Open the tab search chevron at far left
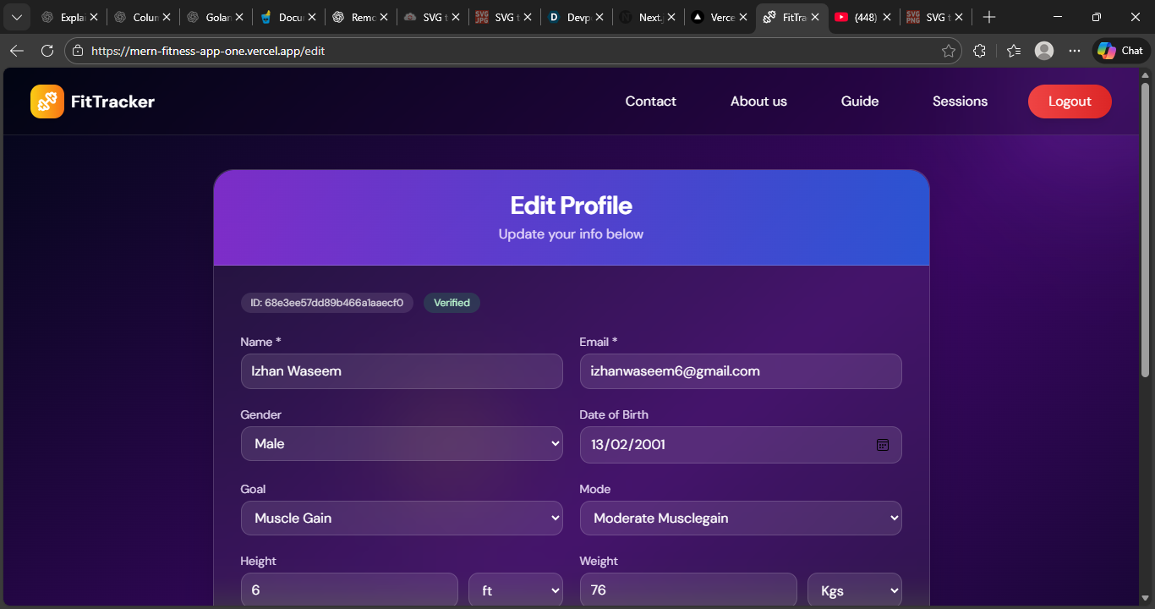The width and height of the screenshot is (1155, 609). coord(16,17)
